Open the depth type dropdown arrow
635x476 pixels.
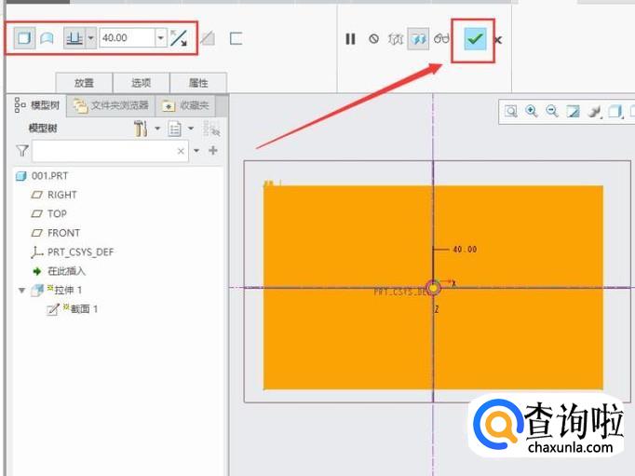tap(91, 38)
